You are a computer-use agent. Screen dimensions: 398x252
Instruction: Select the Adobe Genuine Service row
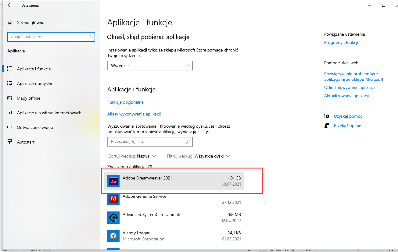174,199
